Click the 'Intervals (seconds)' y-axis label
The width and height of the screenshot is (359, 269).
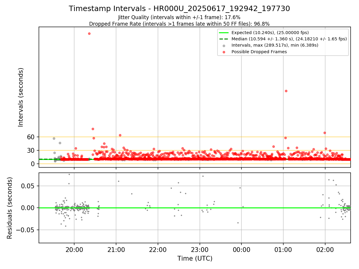click(21, 97)
